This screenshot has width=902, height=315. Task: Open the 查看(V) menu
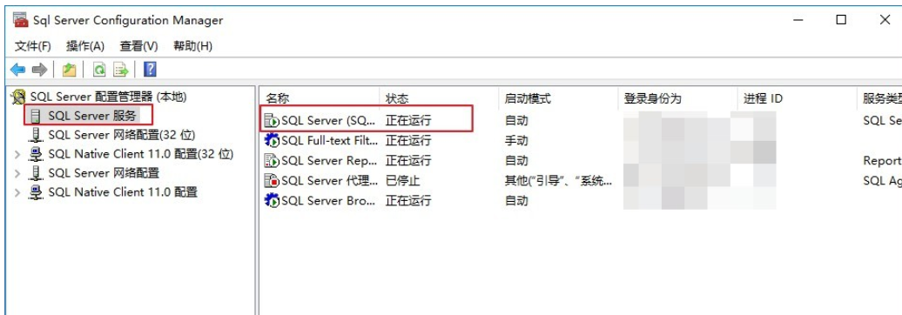tap(138, 47)
